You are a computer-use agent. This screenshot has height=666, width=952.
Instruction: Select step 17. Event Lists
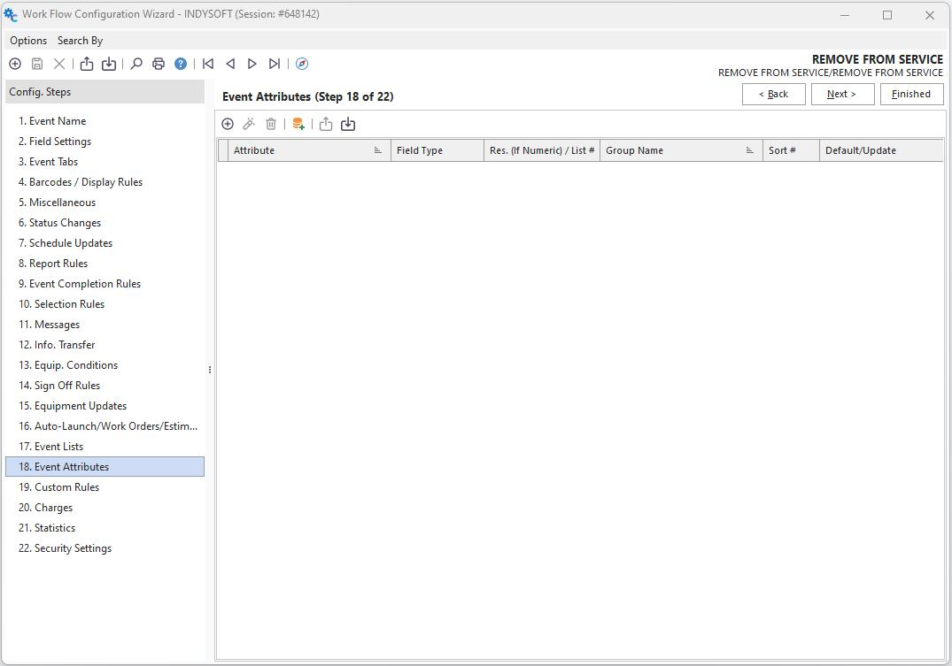104,447
